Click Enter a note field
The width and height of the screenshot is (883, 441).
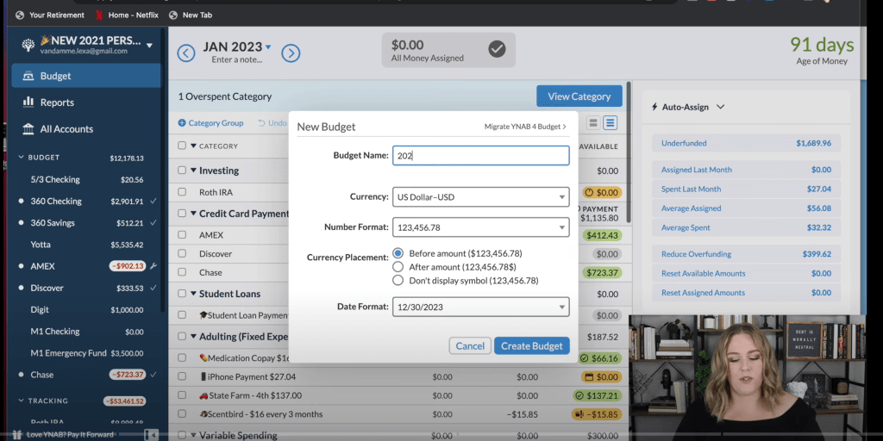(236, 59)
